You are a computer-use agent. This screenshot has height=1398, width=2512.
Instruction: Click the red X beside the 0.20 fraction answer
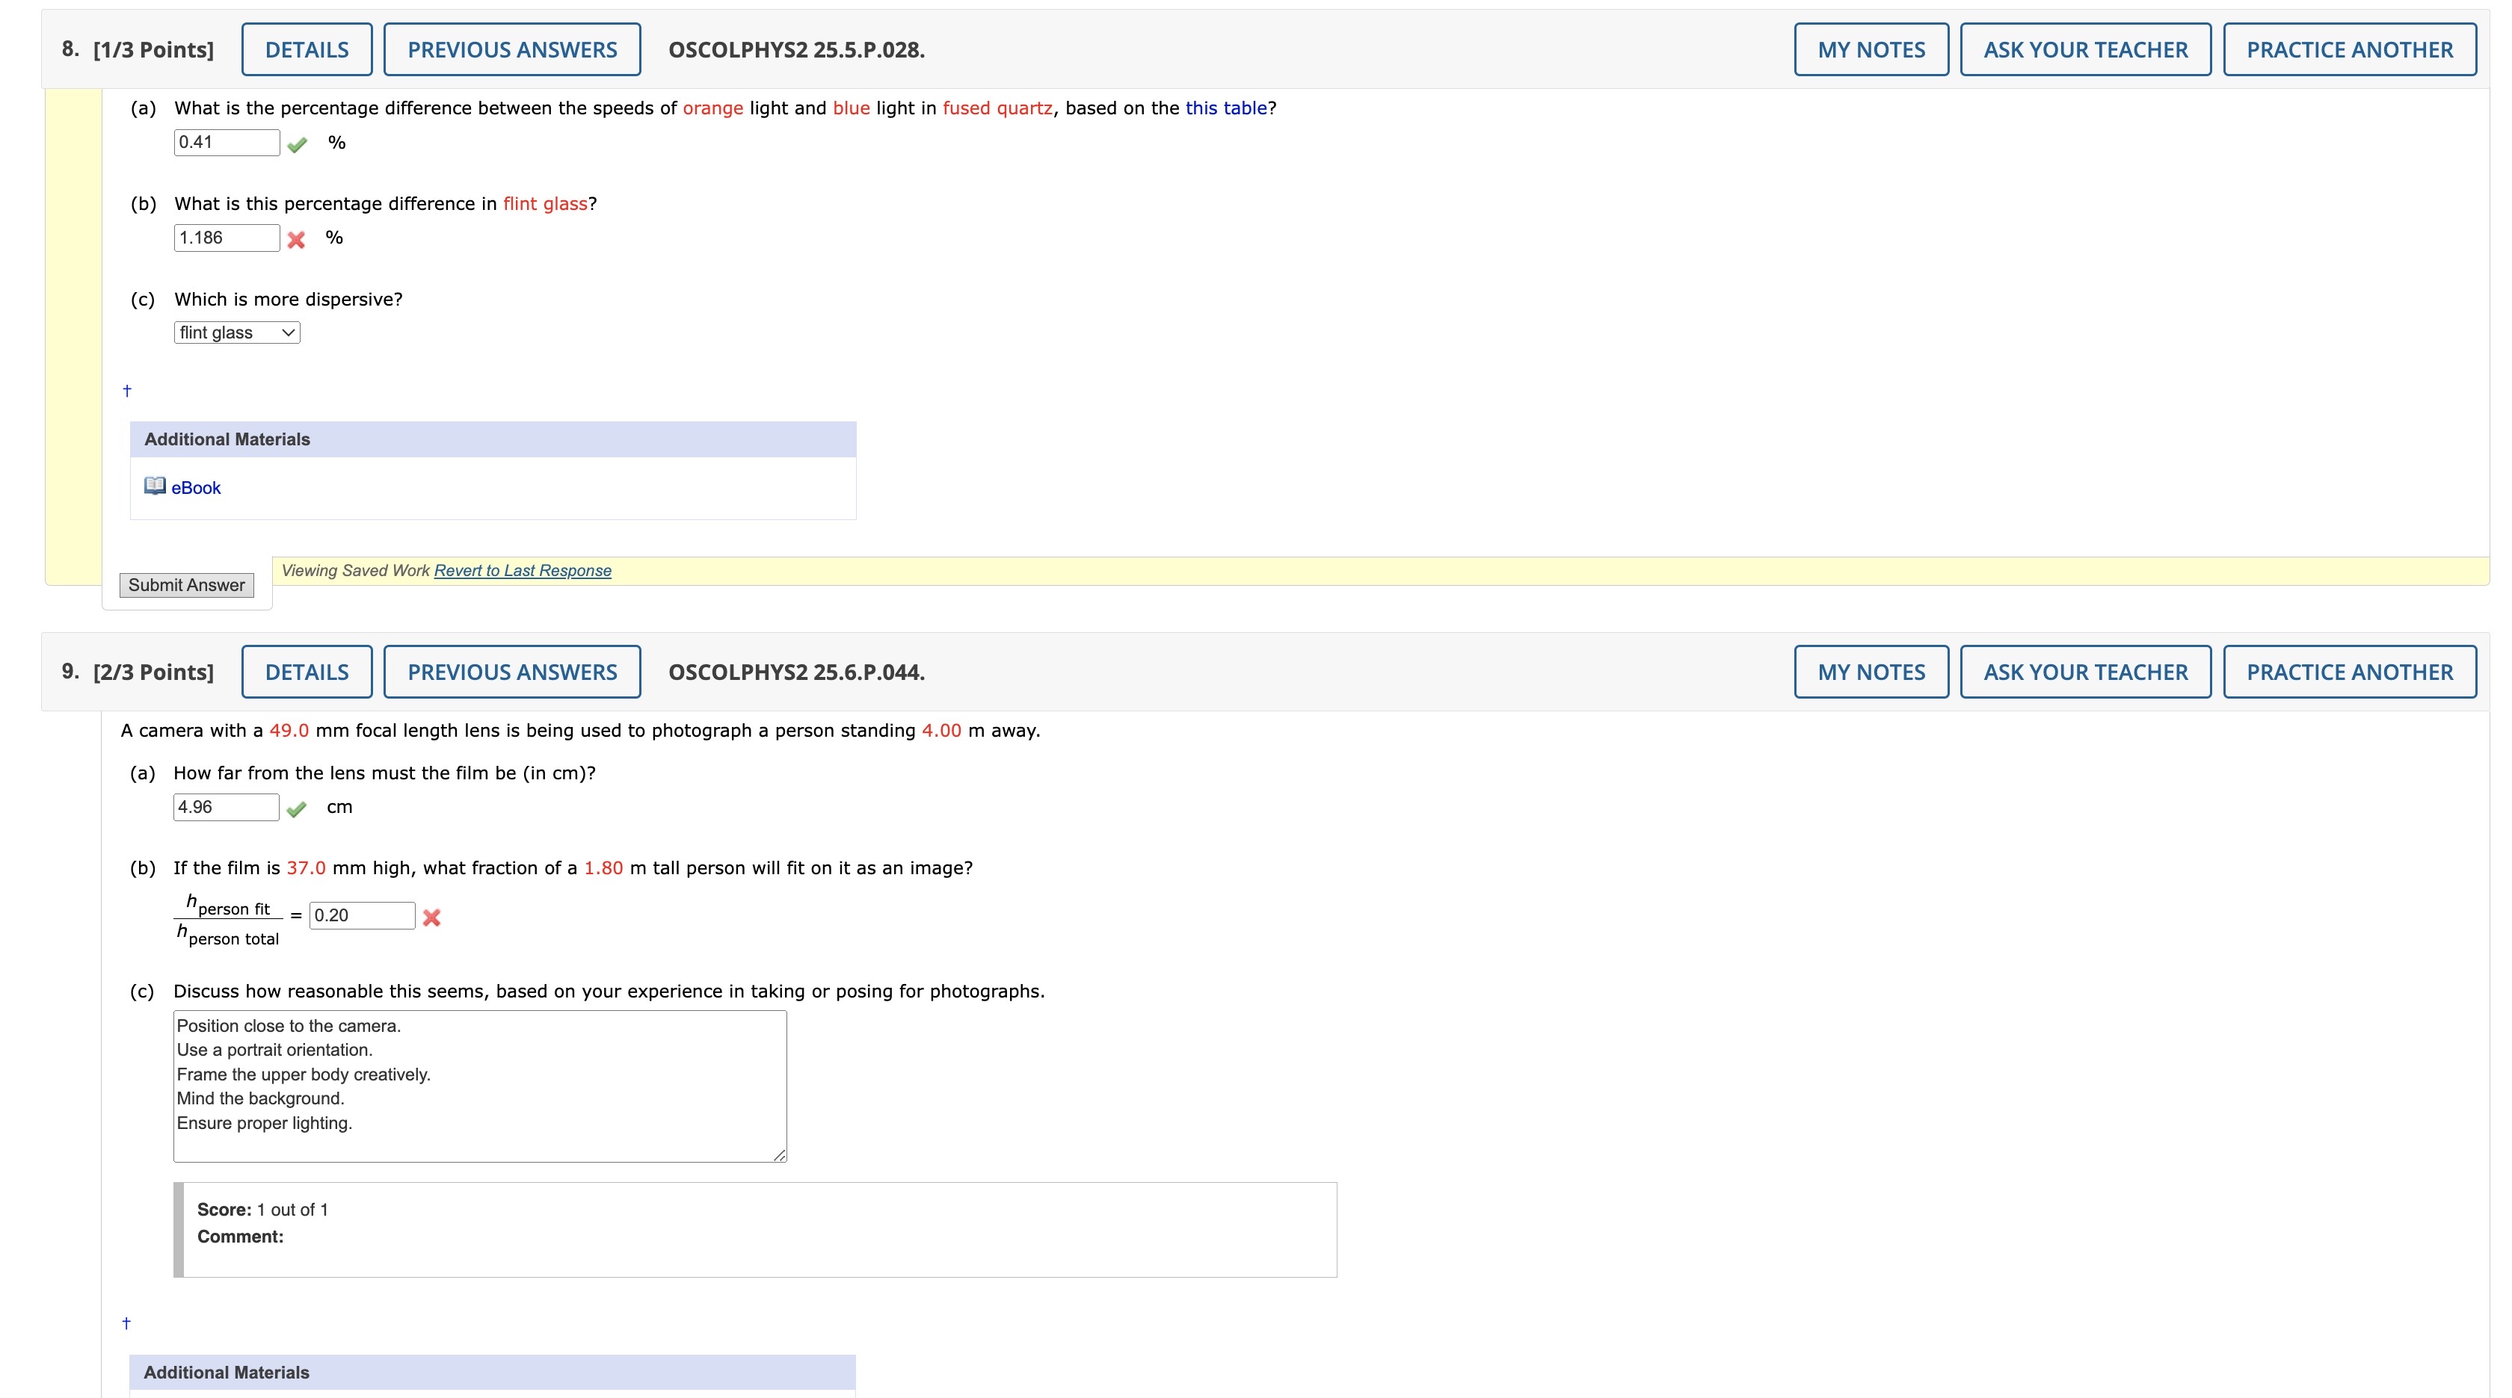click(432, 916)
